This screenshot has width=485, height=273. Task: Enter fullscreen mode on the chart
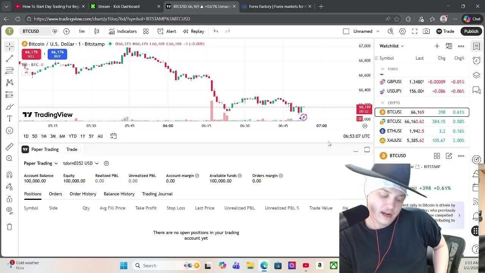pos(415,31)
